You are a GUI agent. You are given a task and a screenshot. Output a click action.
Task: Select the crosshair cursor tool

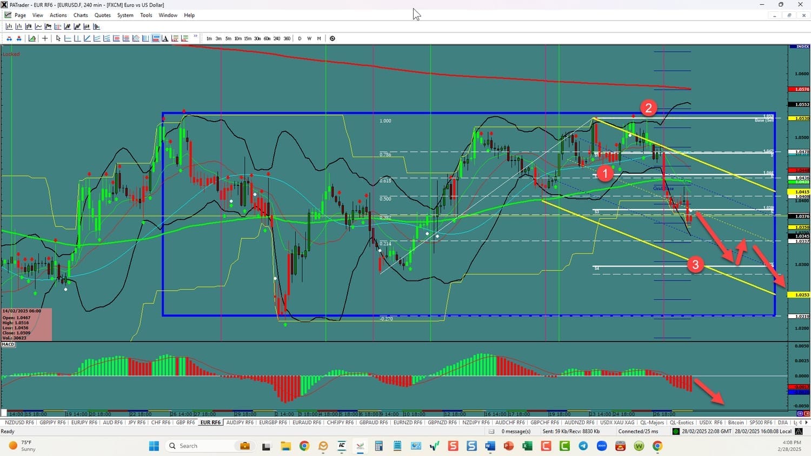(45, 38)
